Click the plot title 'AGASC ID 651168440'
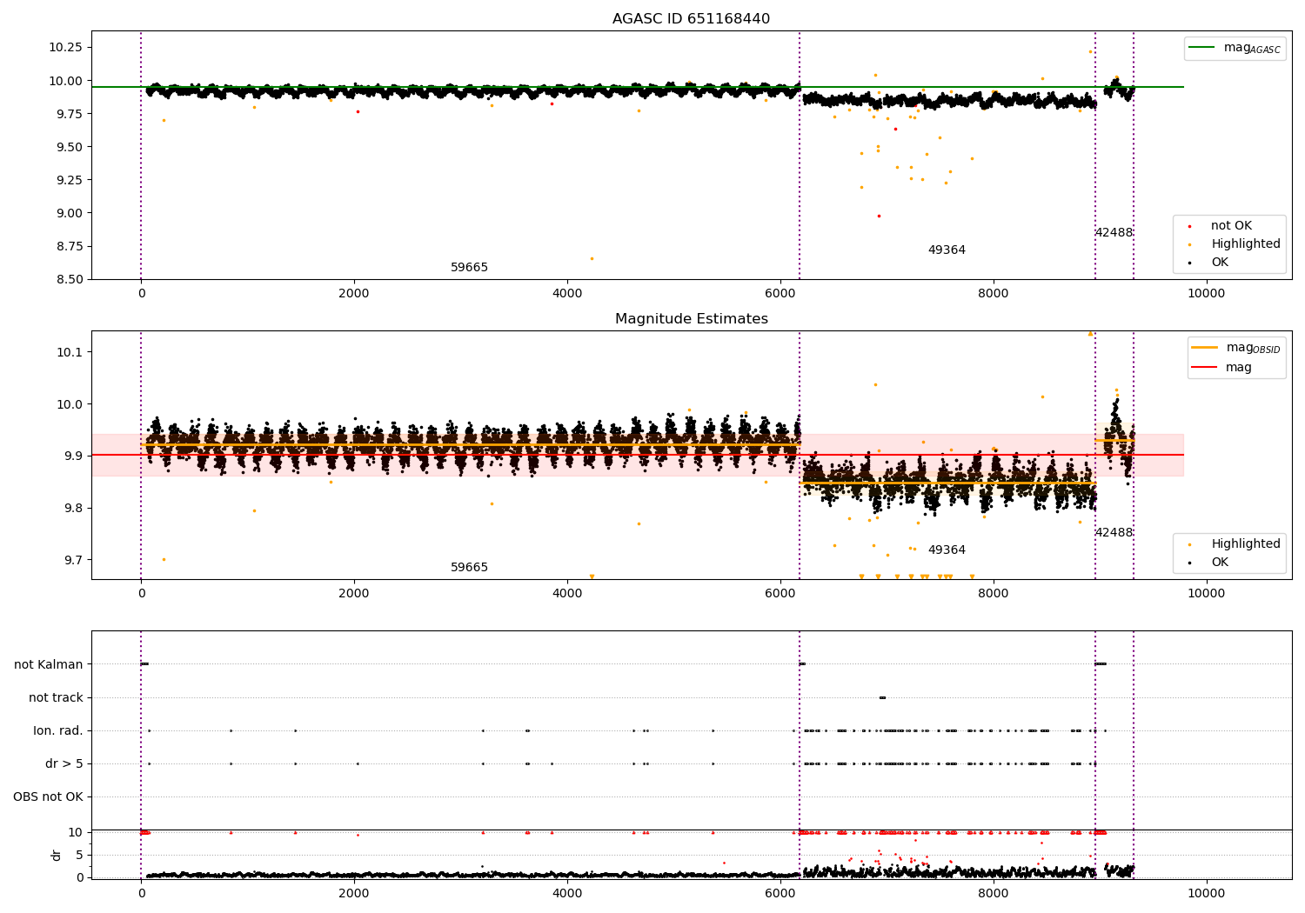Viewport: 1305px width, 913px height. click(x=691, y=19)
